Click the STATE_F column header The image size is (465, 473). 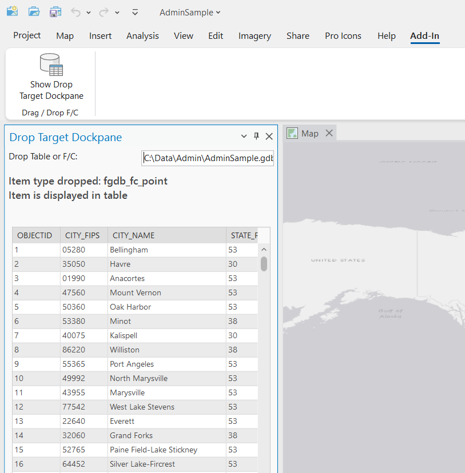[x=242, y=235]
